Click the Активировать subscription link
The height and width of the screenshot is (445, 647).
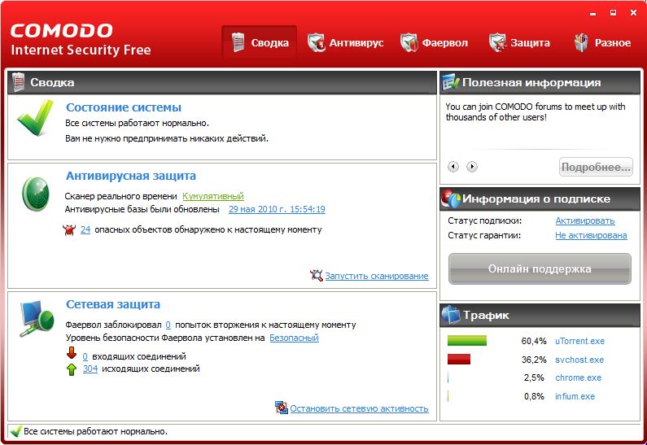(584, 220)
